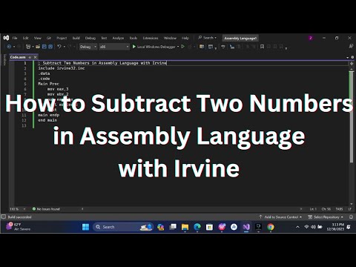Click Select Repository button
356x267 pixels.
click(326, 217)
